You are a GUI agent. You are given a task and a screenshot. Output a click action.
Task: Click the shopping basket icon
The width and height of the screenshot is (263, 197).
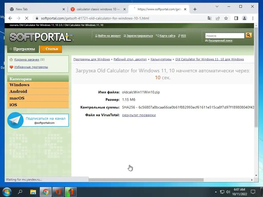click(x=11, y=60)
